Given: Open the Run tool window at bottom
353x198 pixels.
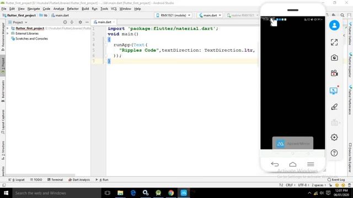Looking at the screenshot, I should tap(102, 180).
